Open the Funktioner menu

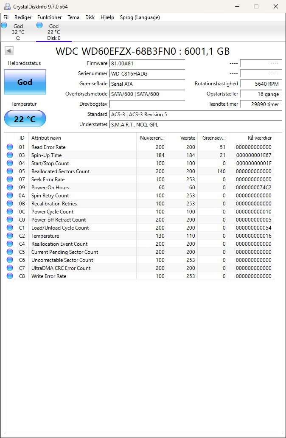(50, 17)
